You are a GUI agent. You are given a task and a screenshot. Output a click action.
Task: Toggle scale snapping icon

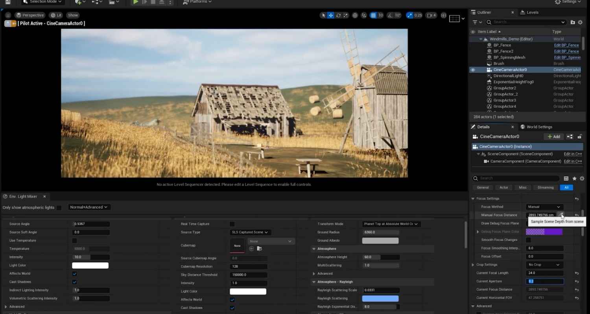409,15
